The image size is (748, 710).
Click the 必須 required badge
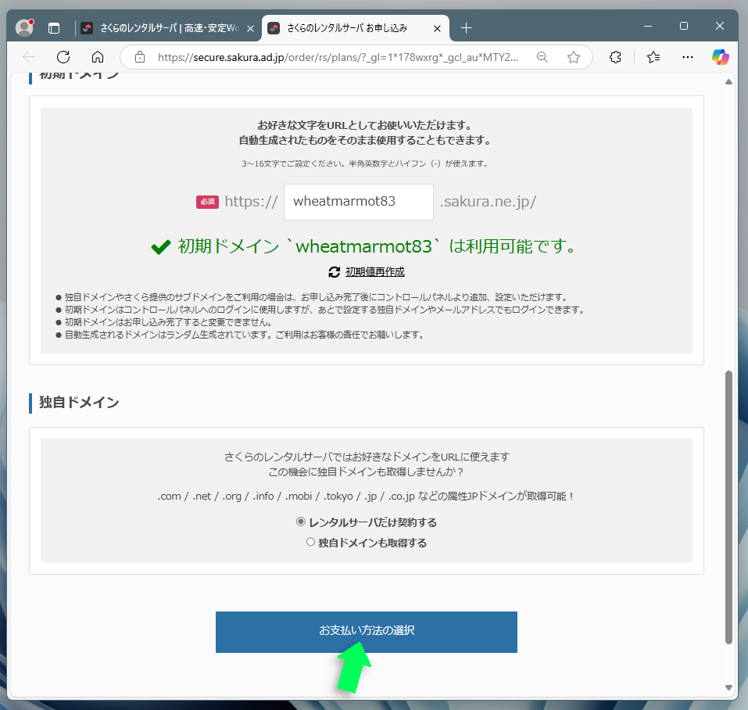(x=207, y=202)
